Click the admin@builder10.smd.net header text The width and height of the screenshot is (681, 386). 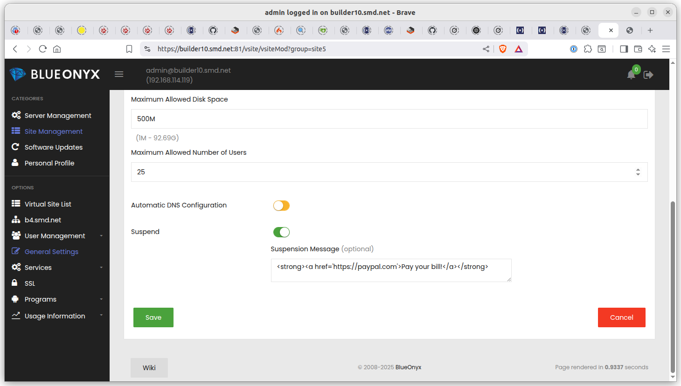pyautogui.click(x=188, y=70)
